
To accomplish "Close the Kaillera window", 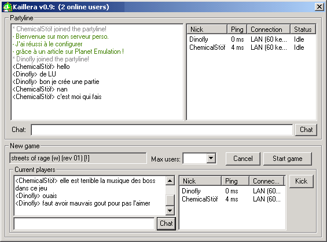I will (319, 7).
